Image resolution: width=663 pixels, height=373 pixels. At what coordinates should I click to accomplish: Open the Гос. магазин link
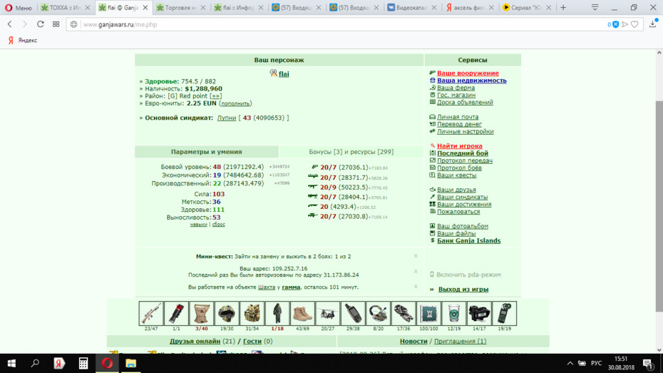click(456, 95)
